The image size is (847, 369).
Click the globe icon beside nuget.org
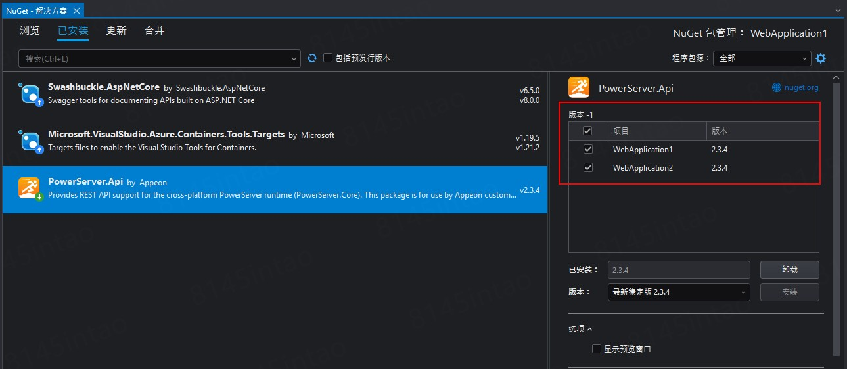776,87
